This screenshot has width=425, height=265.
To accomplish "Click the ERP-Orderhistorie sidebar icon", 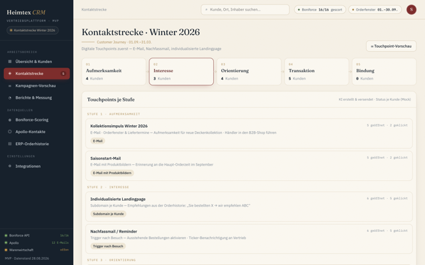I will (10, 144).
